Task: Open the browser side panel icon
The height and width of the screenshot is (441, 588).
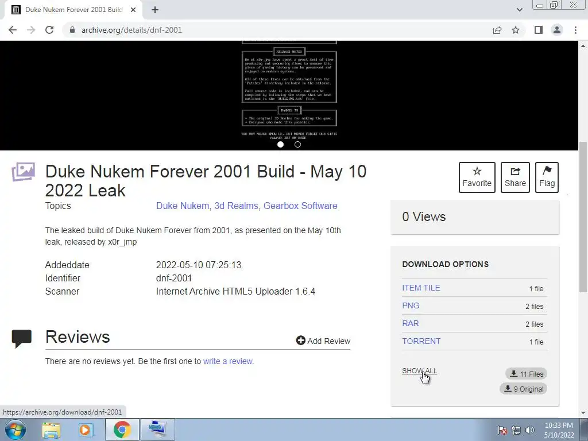Action: (x=539, y=30)
